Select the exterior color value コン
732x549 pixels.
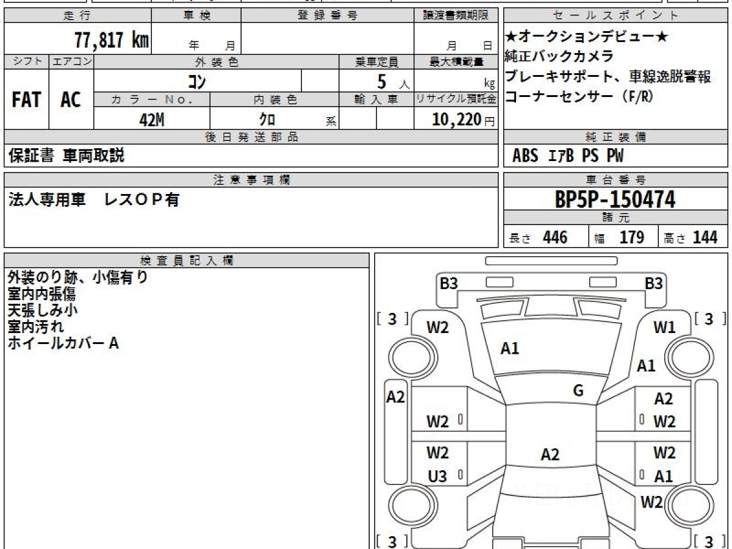point(196,81)
